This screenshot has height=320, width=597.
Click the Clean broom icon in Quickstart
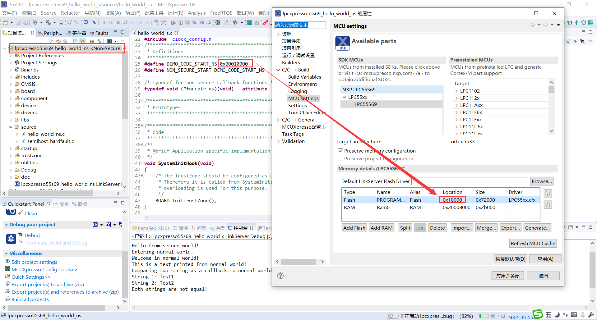21,213
